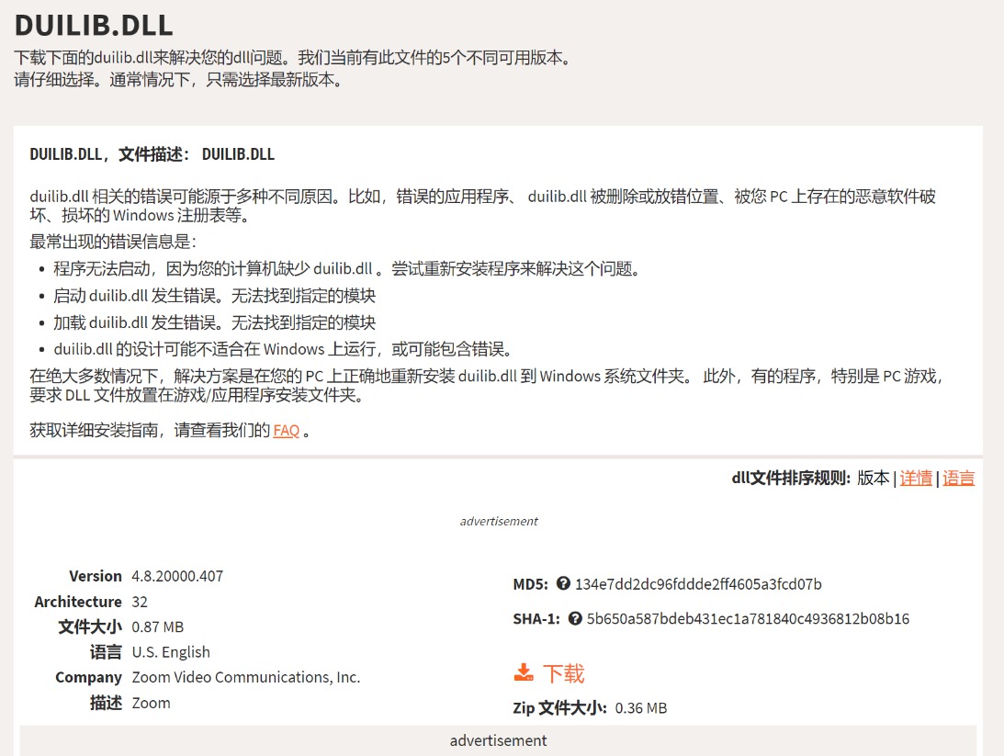1004x756 pixels.
Task: Click the orange download arrow icon
Action: [524, 673]
